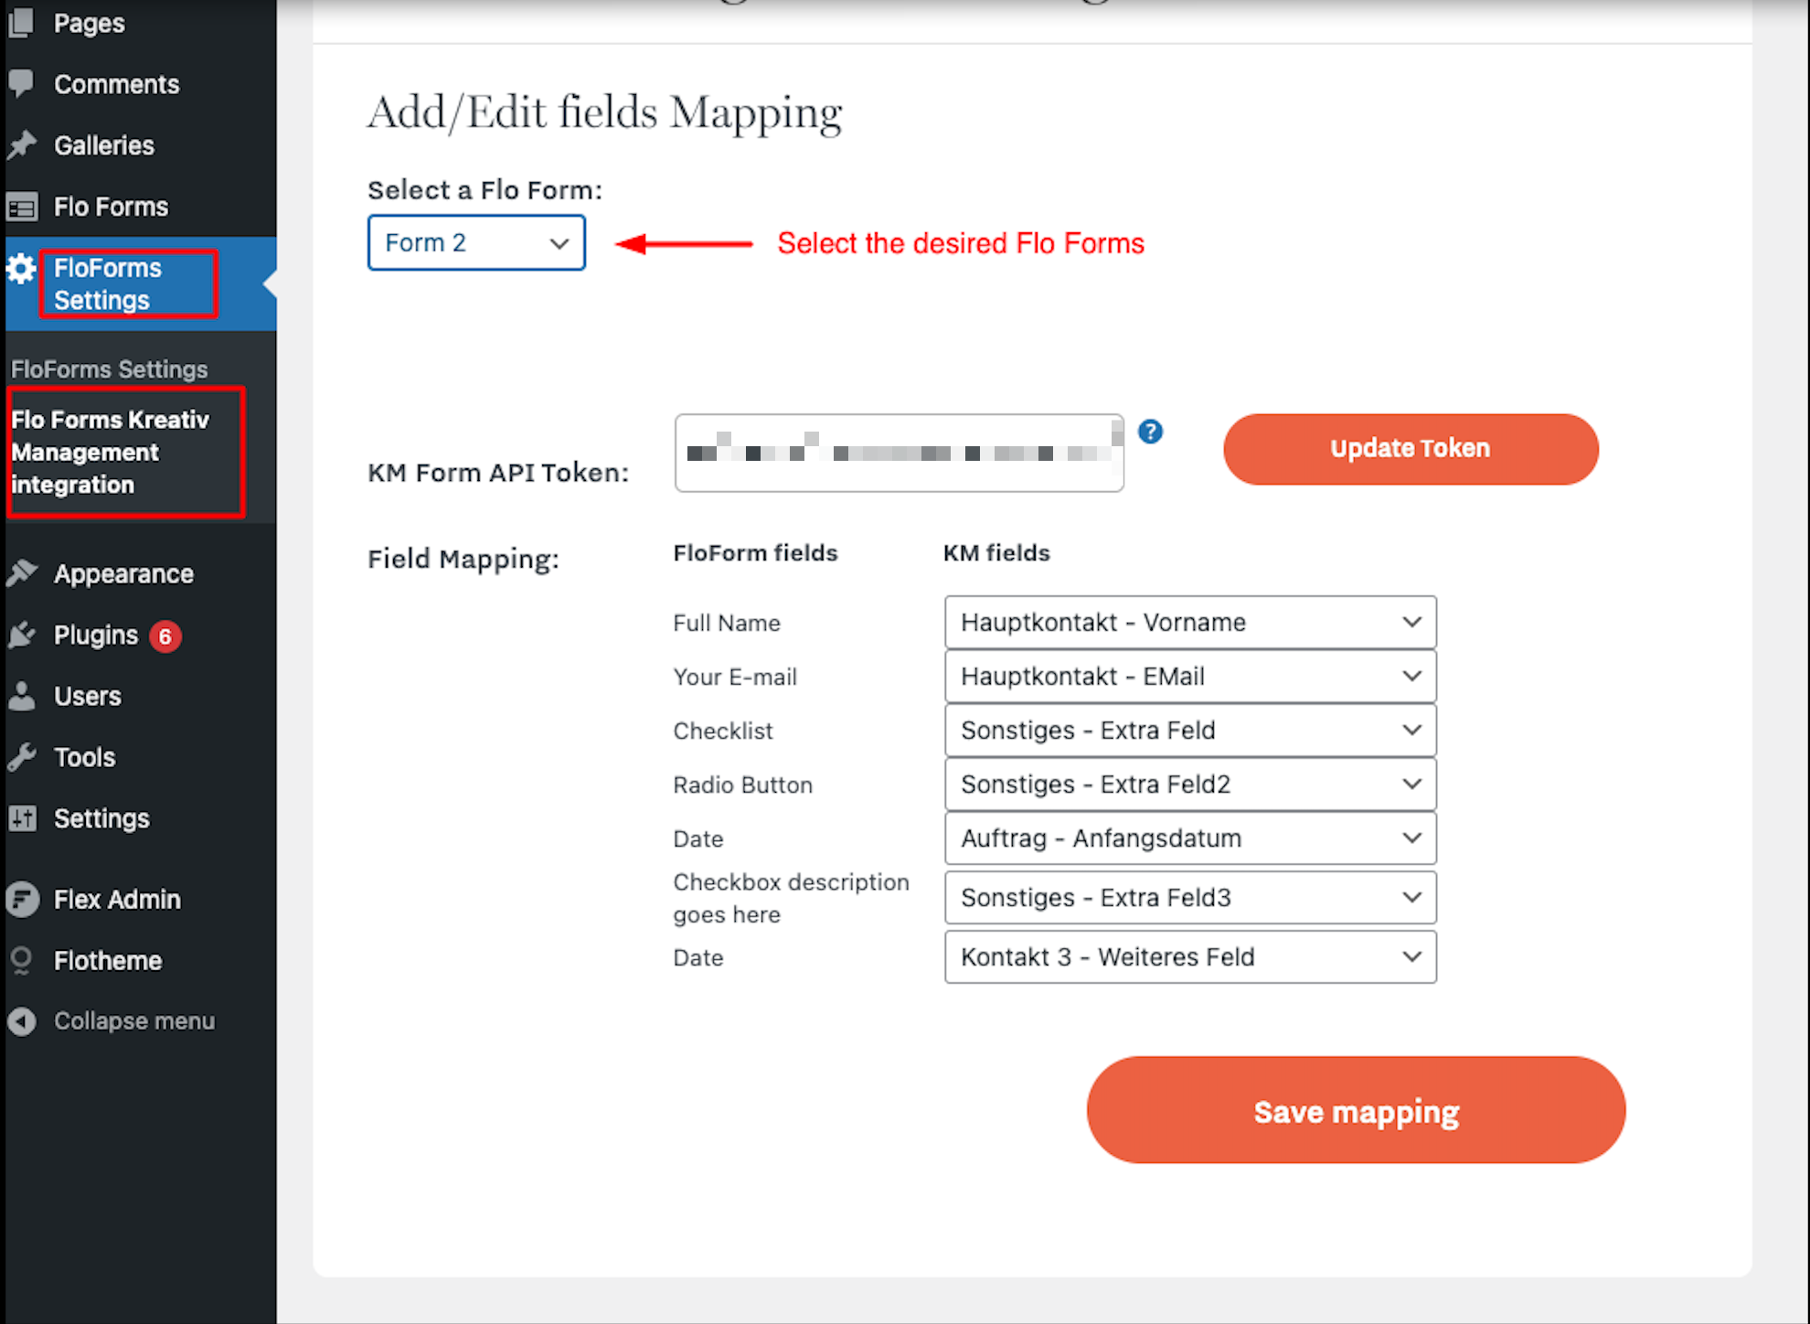Click the FloForms Settings gear icon

(21, 269)
